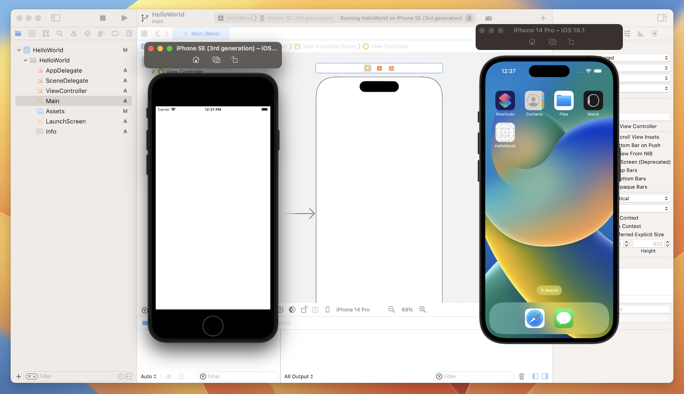This screenshot has width=684, height=394.
Task: Clear the console with trash icon
Action: click(x=522, y=376)
